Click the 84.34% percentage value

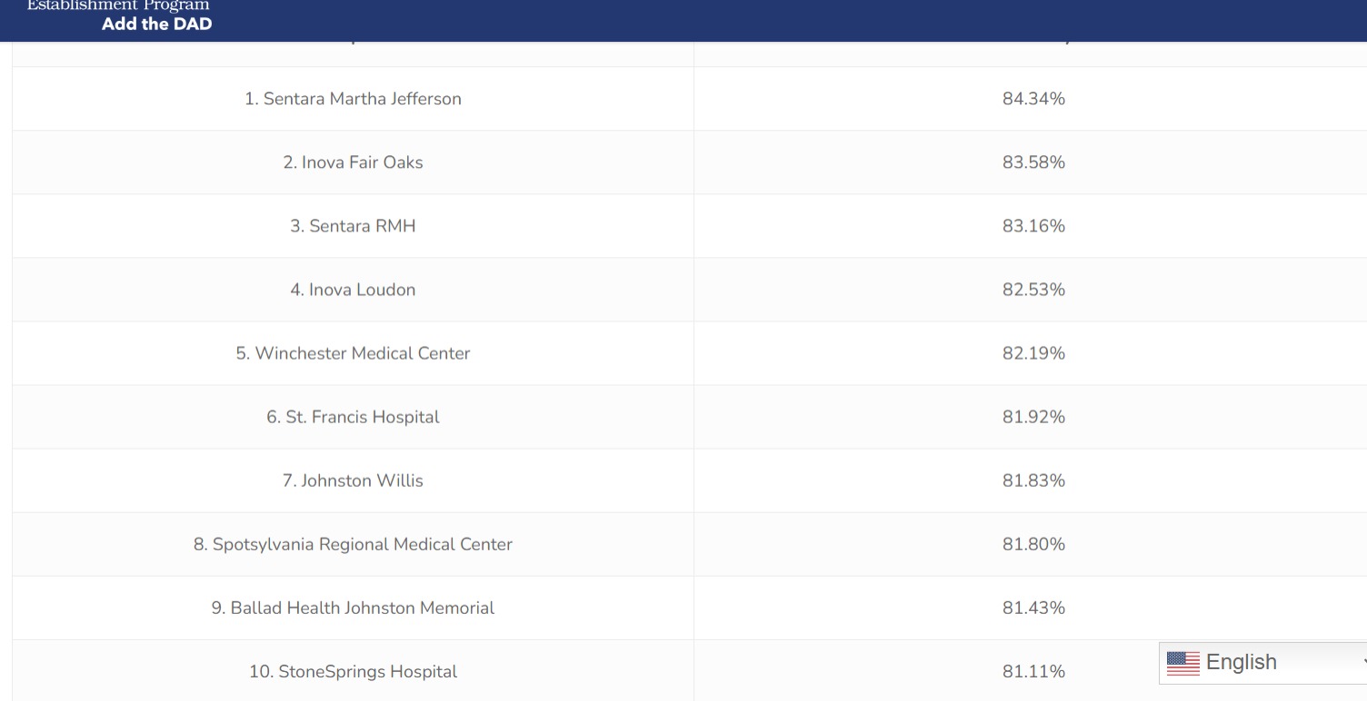coord(1033,99)
